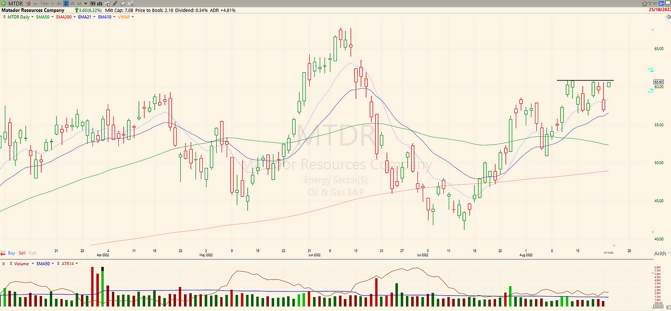The image size is (671, 311).
Task: Open the notes icon in top toolbar
Action: [123, 4]
